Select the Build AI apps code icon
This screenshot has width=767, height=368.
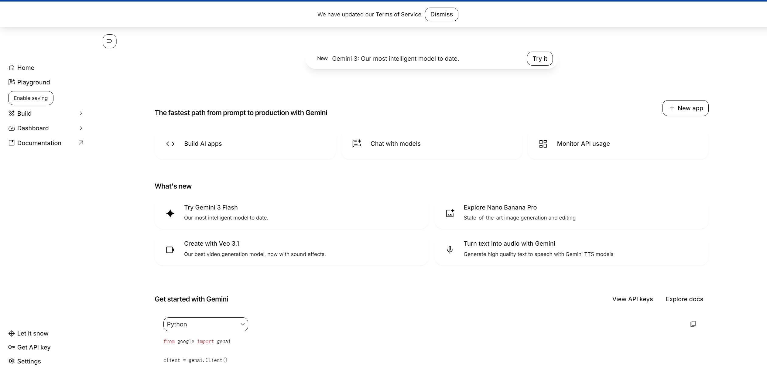tap(170, 144)
